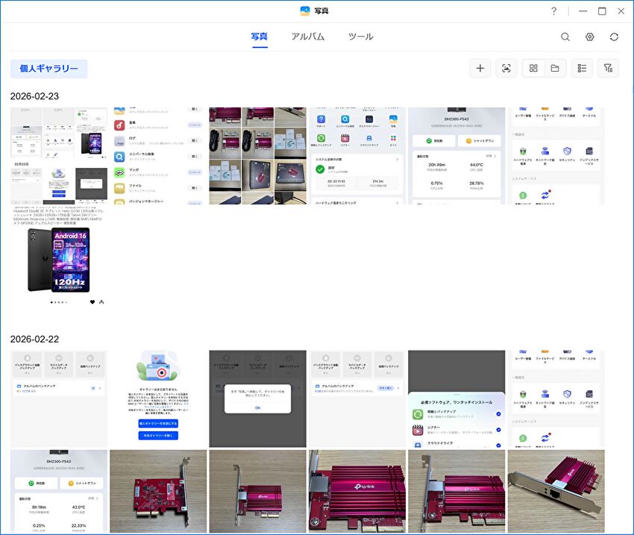Switch to the アルバム tab
634x535 pixels.
308,37
